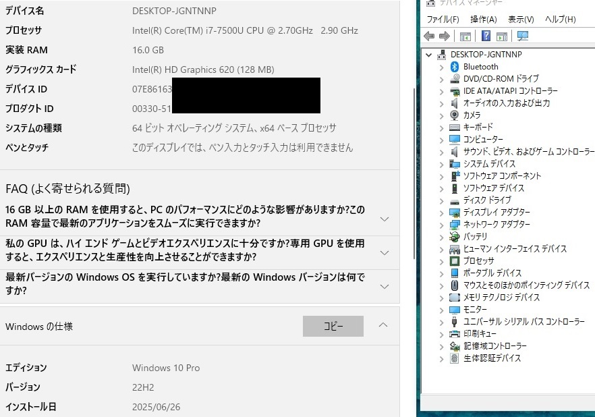Click the device name value DESKTOP-JGNTNNP in settings
595x417 pixels.
[174, 11]
